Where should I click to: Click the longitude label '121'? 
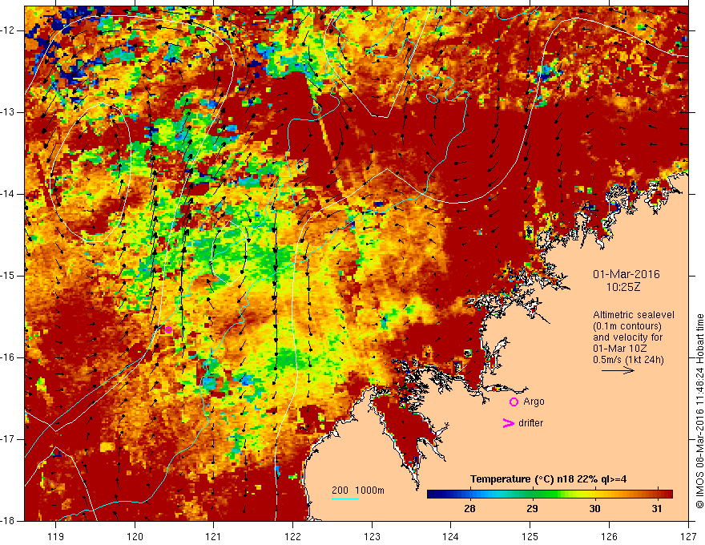coord(214,536)
